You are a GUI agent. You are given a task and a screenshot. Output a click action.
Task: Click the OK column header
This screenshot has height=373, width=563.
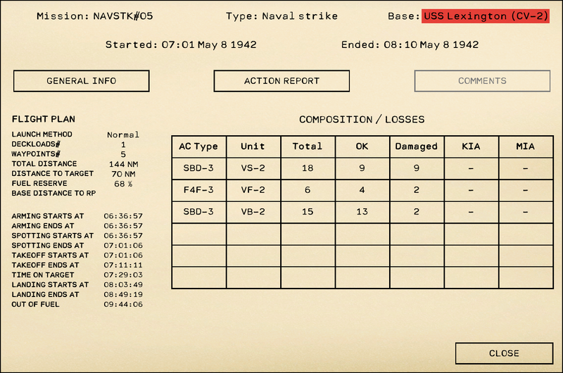coord(362,146)
